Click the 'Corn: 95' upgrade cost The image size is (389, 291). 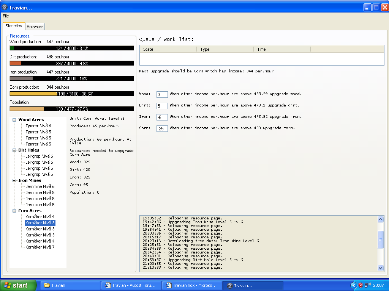[79, 185]
